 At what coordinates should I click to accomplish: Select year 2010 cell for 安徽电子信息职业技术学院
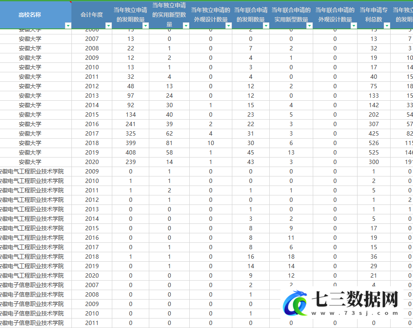(92, 314)
